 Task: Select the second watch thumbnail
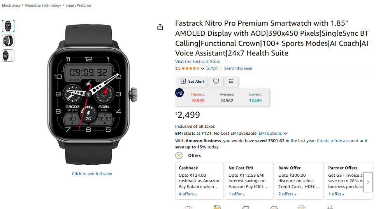8,41
